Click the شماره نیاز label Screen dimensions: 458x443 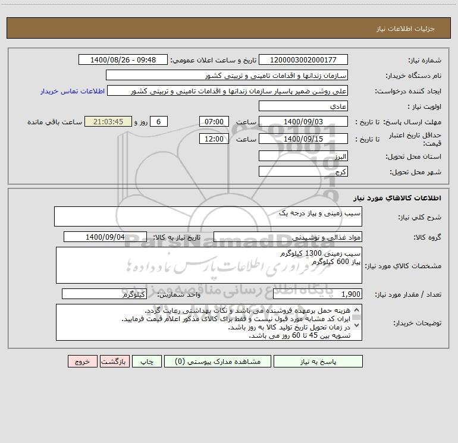click(x=425, y=60)
